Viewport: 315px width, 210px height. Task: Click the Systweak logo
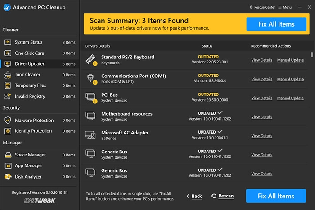(40, 201)
